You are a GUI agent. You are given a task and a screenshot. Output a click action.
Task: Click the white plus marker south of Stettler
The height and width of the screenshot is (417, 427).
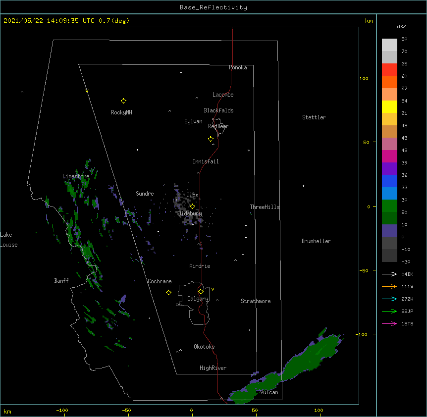coord(303,186)
